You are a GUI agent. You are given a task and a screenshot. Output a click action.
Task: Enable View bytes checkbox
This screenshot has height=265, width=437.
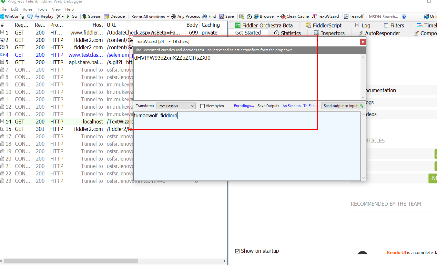pyautogui.click(x=203, y=106)
